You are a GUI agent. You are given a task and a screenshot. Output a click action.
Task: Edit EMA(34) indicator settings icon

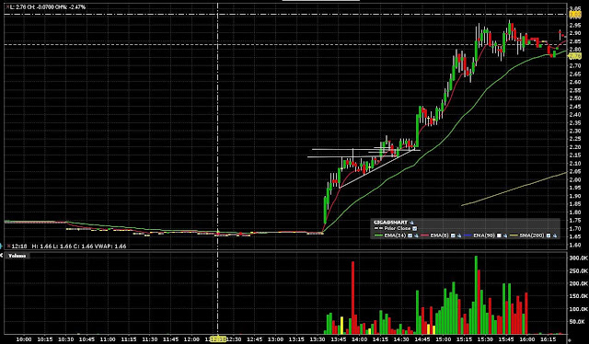(x=416, y=235)
